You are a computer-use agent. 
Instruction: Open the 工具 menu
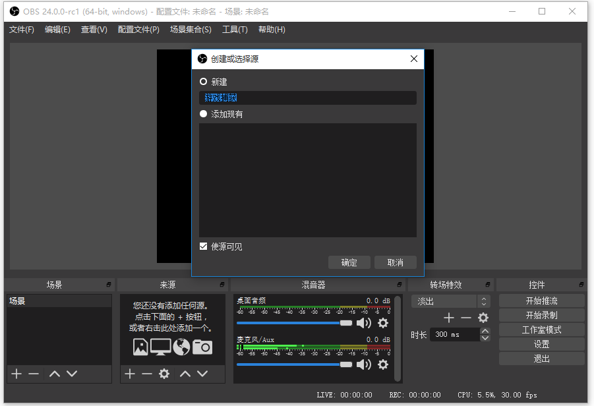235,29
